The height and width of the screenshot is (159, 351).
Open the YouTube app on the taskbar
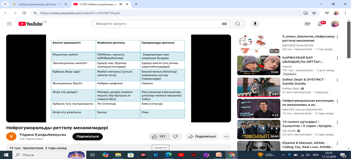click(x=181, y=155)
